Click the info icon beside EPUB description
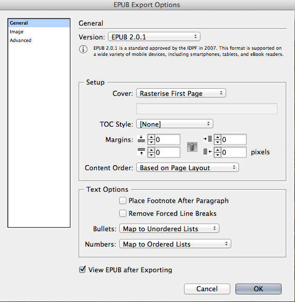 click(83, 49)
